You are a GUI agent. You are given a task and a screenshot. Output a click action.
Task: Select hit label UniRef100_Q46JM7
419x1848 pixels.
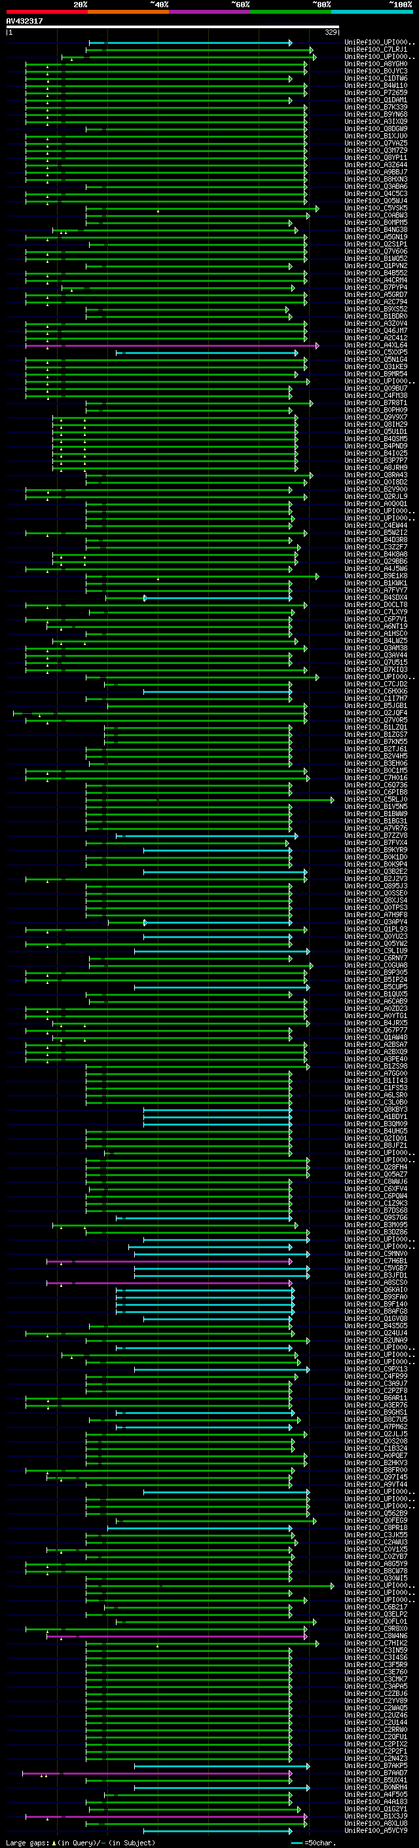[376, 330]
